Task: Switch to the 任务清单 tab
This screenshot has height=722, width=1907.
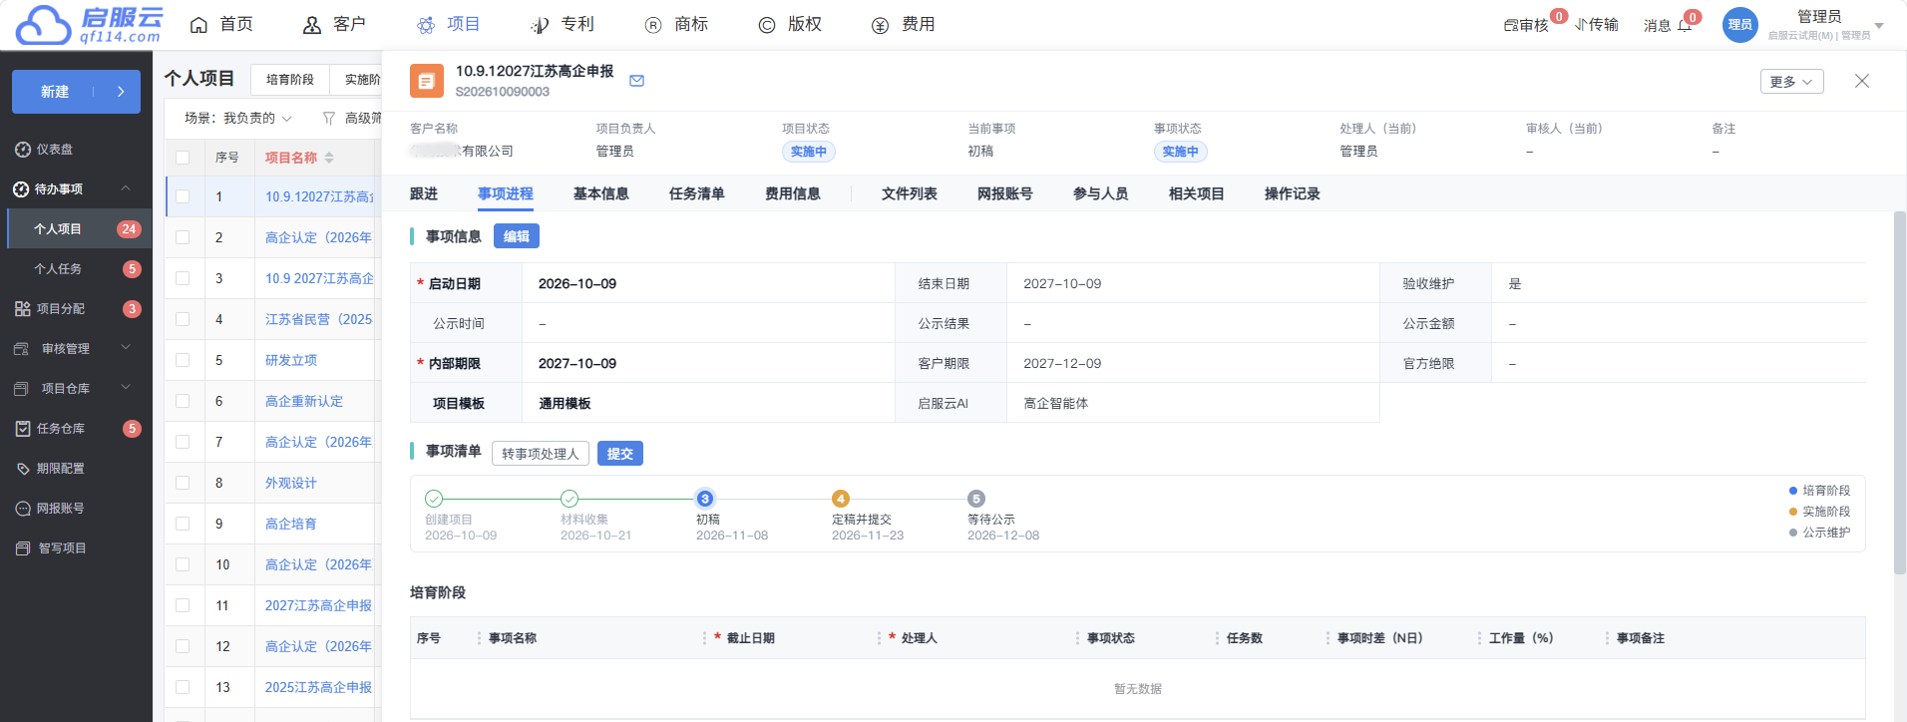Action: [697, 193]
